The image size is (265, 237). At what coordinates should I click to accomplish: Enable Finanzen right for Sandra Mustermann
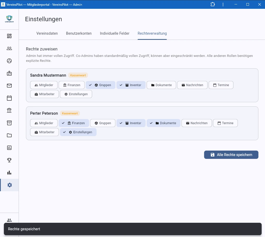pos(72,85)
